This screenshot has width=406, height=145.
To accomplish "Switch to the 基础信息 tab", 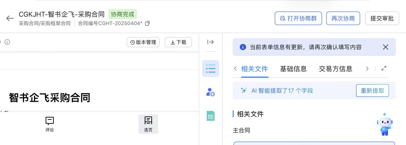I will click(x=293, y=69).
